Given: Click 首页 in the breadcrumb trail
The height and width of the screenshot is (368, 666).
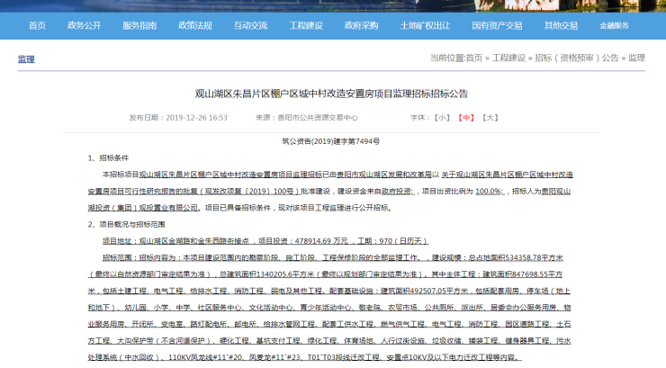Looking at the screenshot, I should (x=474, y=58).
